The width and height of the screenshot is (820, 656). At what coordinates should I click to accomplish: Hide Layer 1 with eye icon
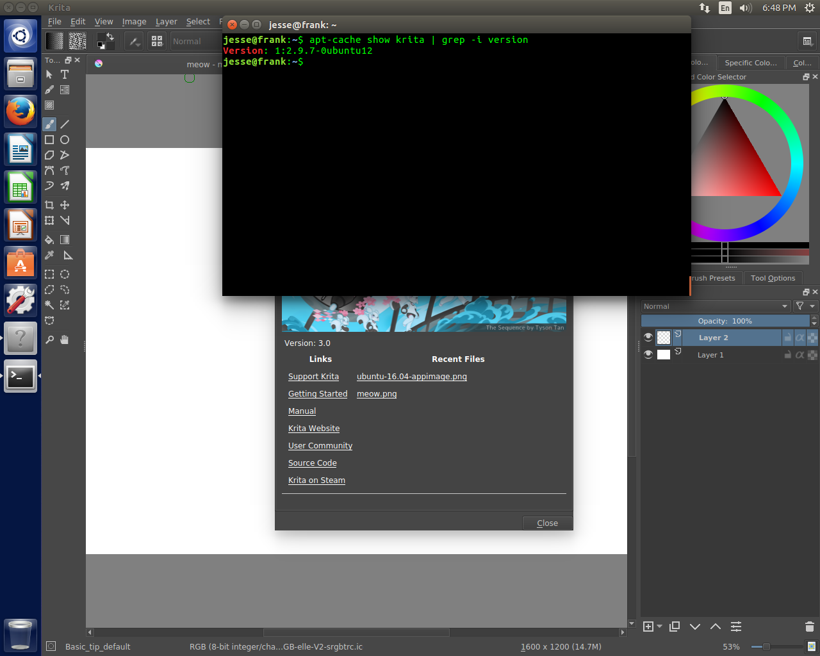648,354
